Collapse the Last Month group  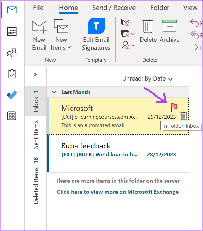click(54, 92)
